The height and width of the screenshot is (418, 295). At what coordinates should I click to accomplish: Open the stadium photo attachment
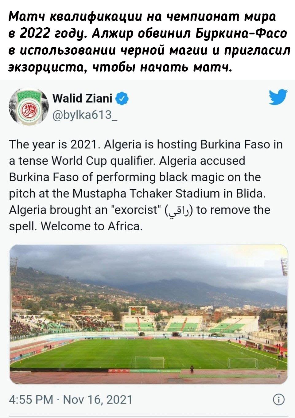(149, 313)
